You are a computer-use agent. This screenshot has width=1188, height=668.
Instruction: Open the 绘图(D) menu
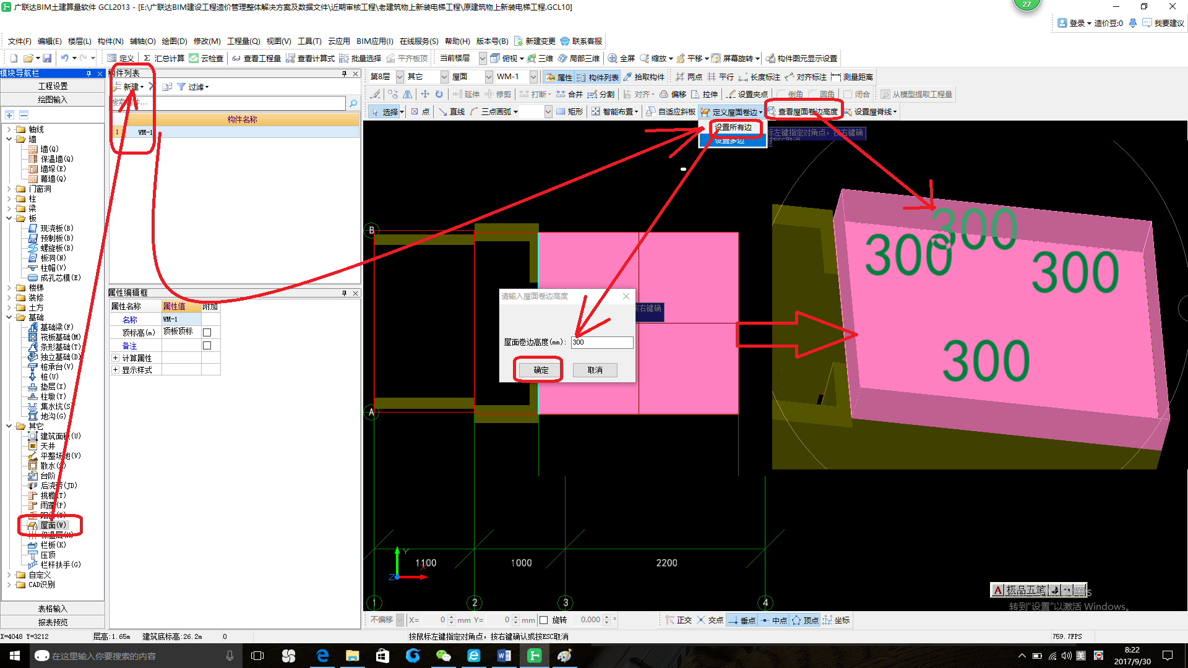click(x=174, y=41)
